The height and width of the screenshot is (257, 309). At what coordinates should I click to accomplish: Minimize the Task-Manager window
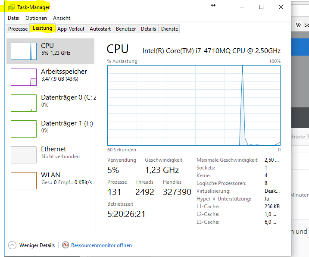coord(242,7)
